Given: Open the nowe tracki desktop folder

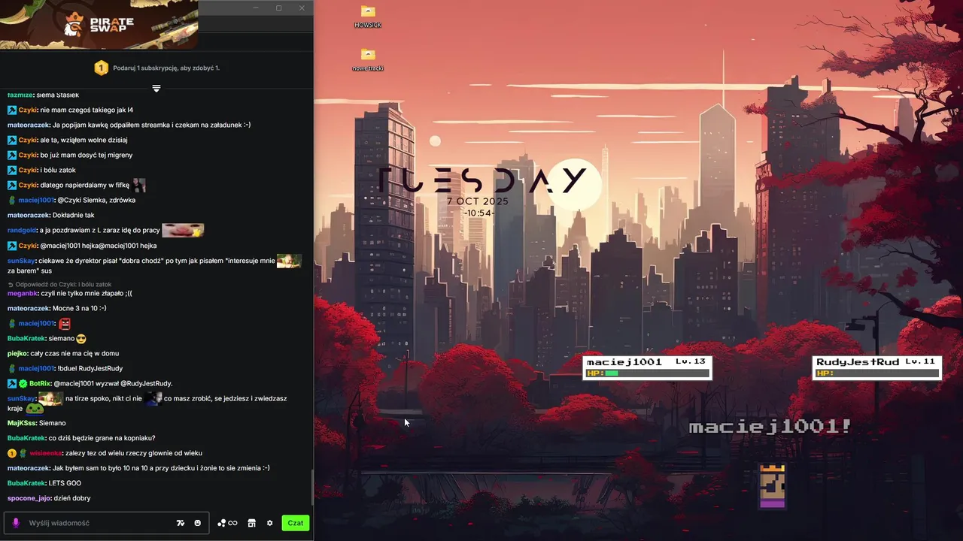Looking at the screenshot, I should [368, 59].
